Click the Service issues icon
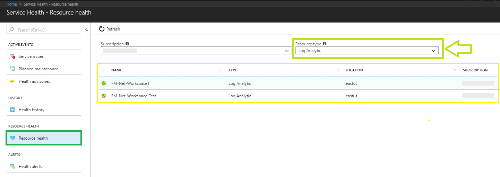The height and width of the screenshot is (177, 500). point(12,56)
